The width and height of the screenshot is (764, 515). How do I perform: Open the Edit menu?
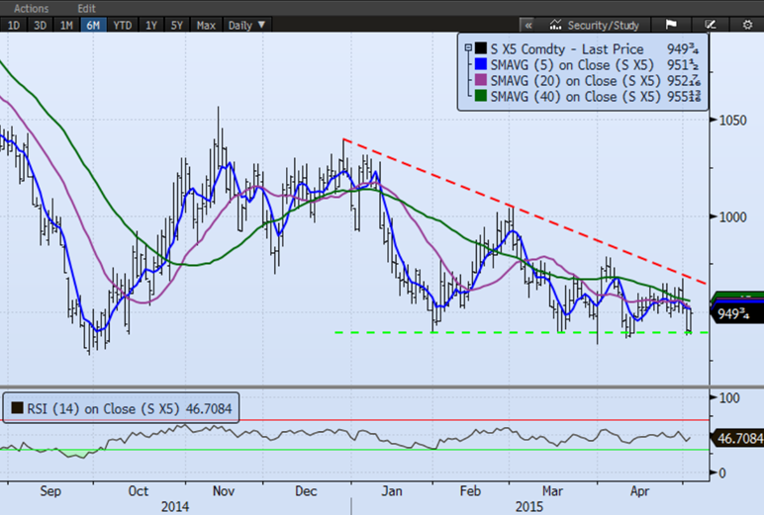tap(86, 7)
